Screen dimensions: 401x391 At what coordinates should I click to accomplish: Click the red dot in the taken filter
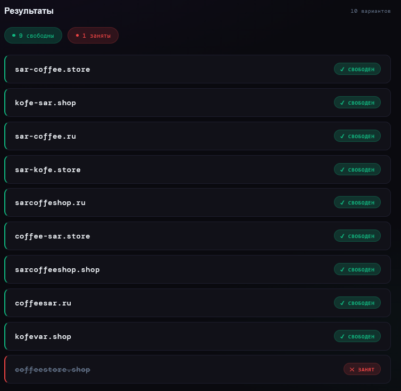[x=77, y=35]
